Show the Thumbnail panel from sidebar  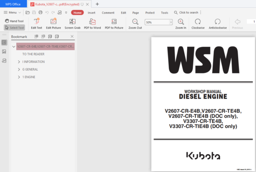(4, 52)
